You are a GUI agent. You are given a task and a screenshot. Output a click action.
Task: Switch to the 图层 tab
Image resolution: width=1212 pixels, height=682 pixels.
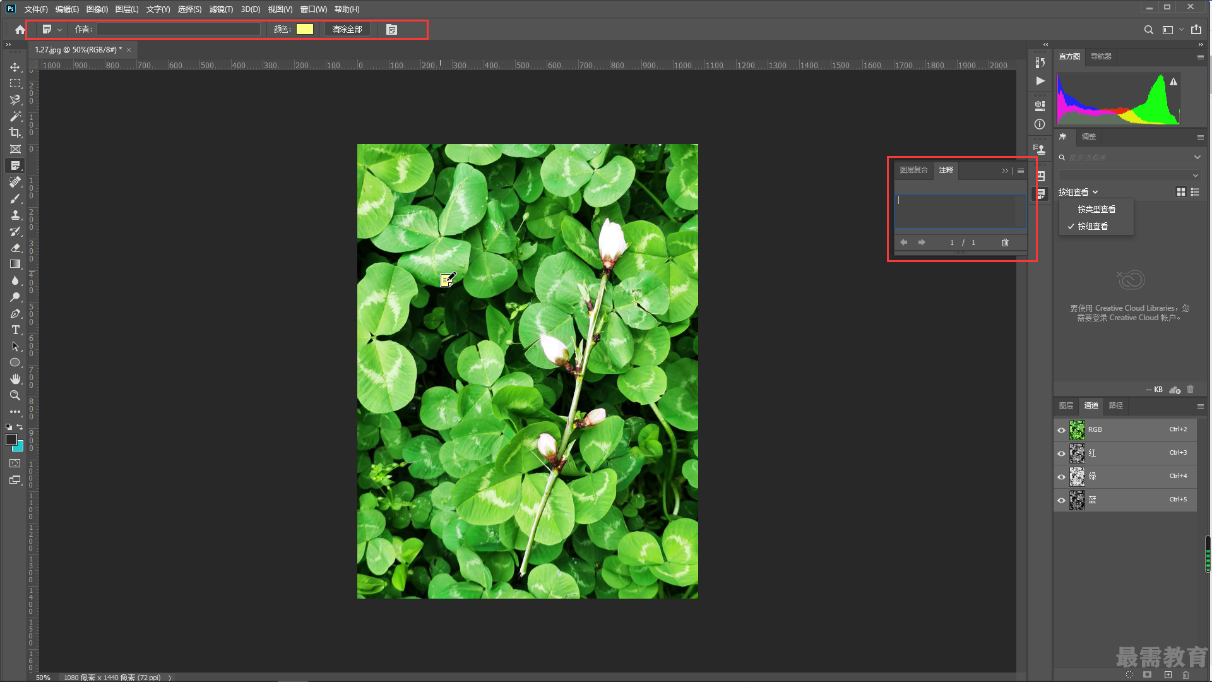pos(1066,405)
